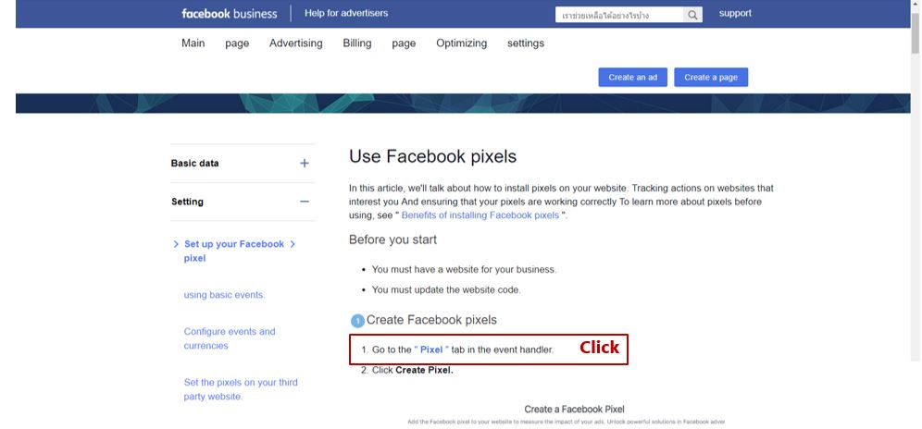
Task: Click the Help for advertisers link
Action: (x=346, y=13)
